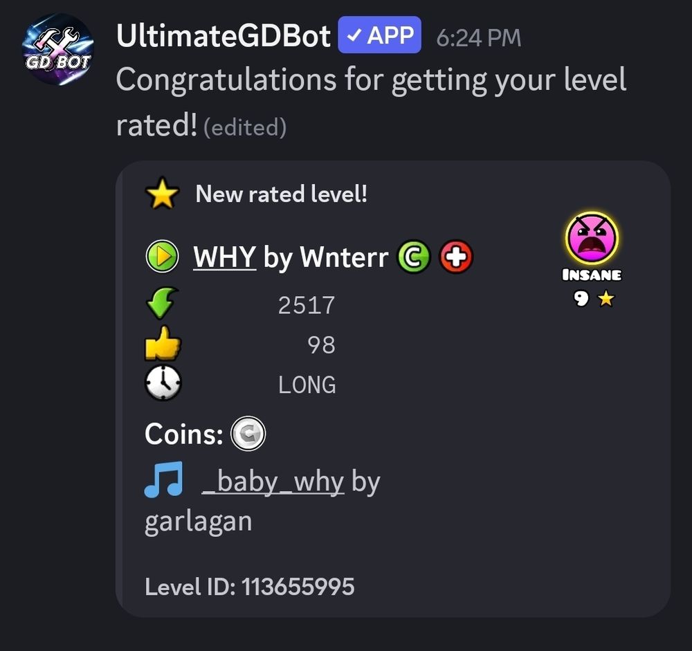Click the Level ID 113655995 text
The width and height of the screenshot is (692, 651).
click(x=250, y=587)
